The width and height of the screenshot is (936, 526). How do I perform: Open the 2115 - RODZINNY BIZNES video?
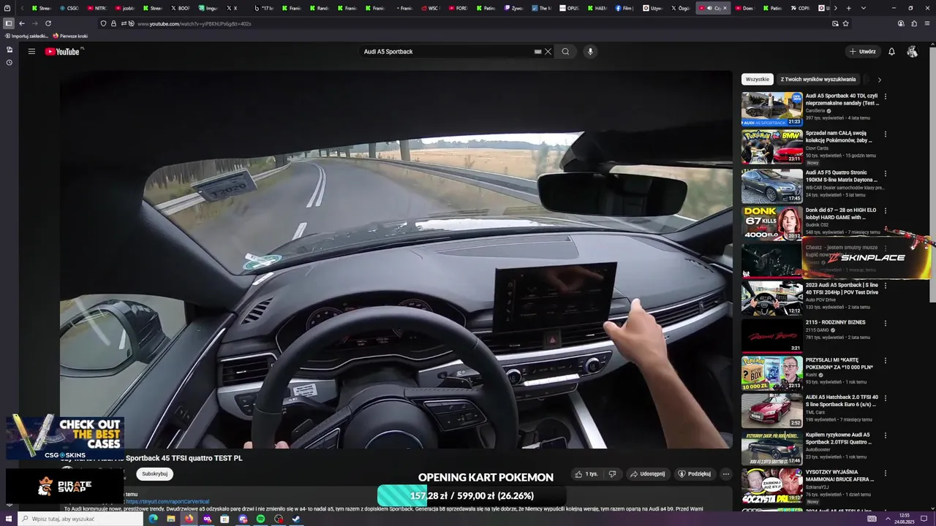(771, 336)
